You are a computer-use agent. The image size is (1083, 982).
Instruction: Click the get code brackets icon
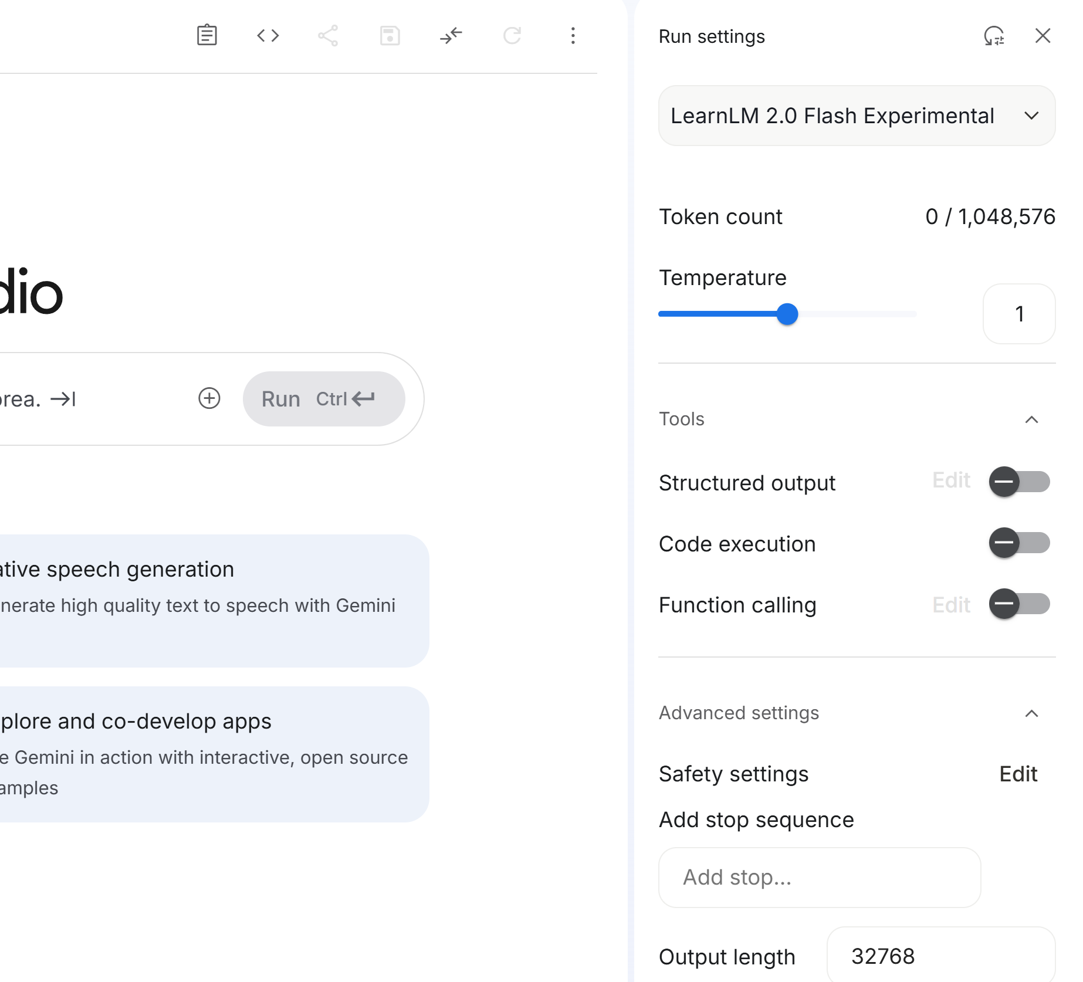point(268,36)
